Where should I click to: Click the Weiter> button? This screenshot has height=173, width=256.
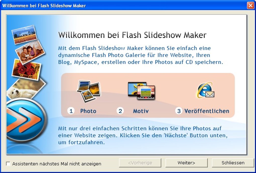pyautogui.click(x=186, y=163)
